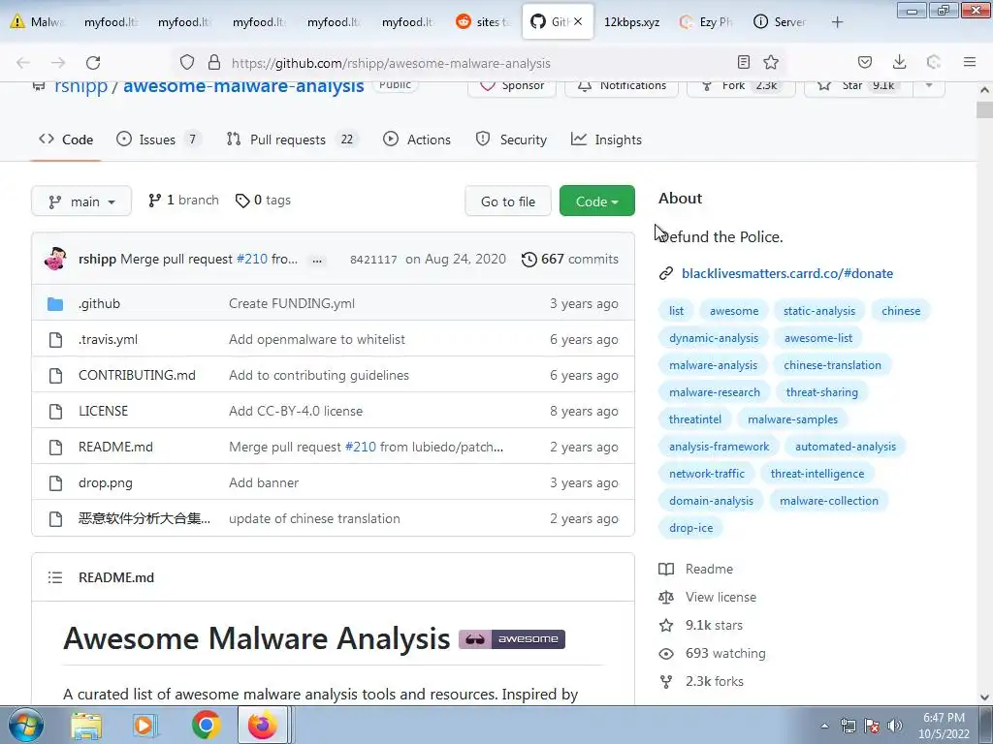
Task: Switch to the reddit sites browser tab
Action: coord(483,22)
